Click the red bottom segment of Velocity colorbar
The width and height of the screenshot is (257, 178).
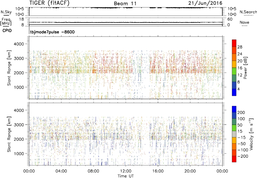tap(234, 159)
